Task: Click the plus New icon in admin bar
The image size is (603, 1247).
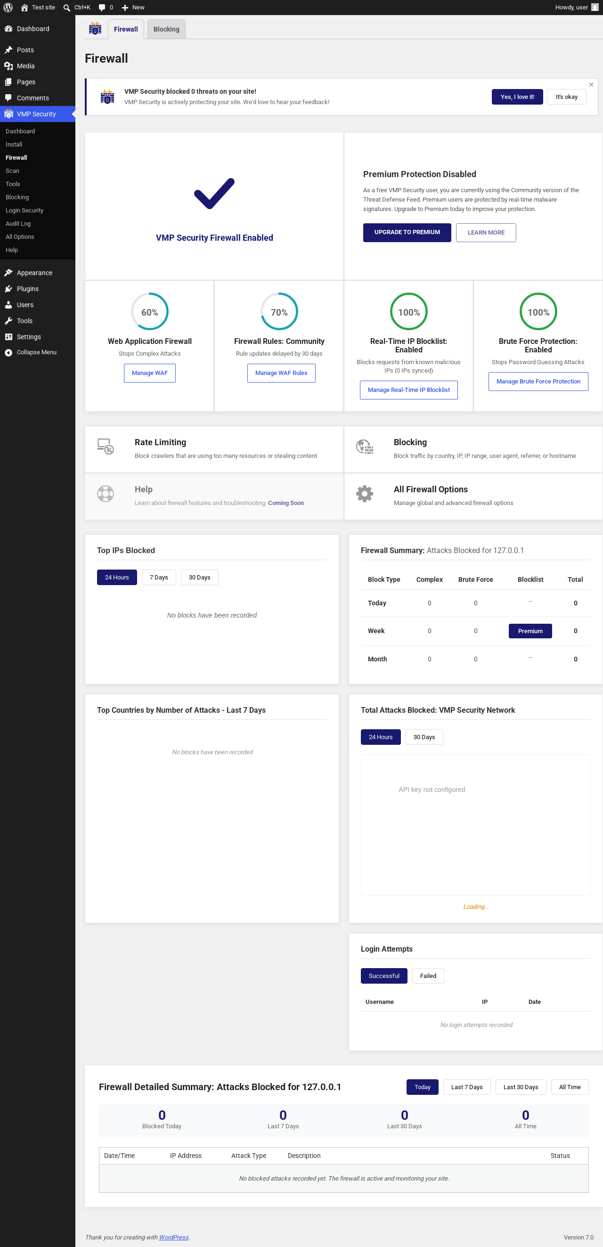Action: [x=125, y=7]
